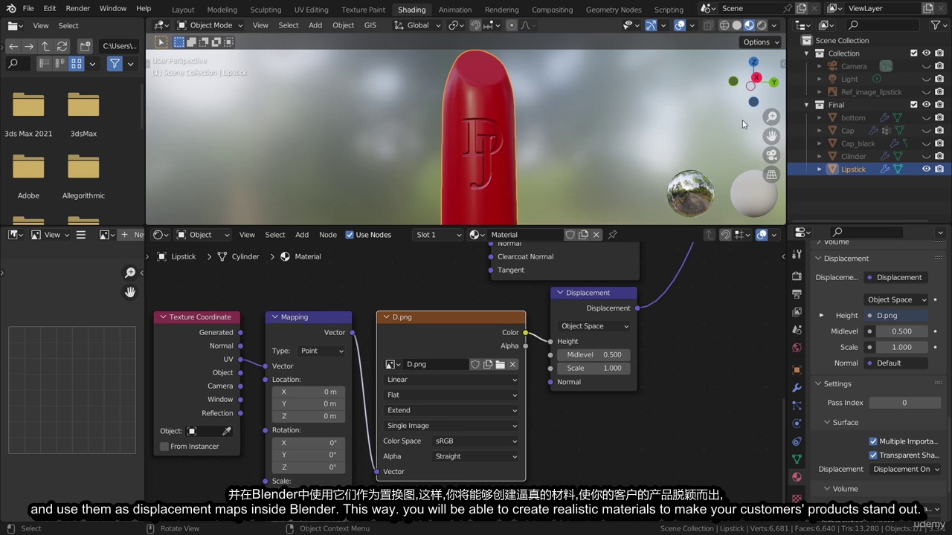Switch to Geometry Nodes workspace tab

pyautogui.click(x=613, y=10)
